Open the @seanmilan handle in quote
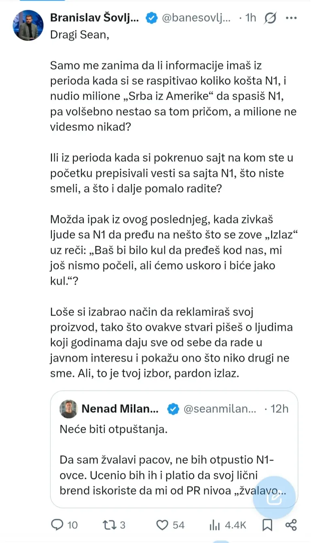The height and width of the screenshot is (543, 311). click(220, 409)
